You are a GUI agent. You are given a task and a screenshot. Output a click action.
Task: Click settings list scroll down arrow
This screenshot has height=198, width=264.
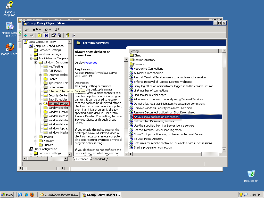[224, 150]
